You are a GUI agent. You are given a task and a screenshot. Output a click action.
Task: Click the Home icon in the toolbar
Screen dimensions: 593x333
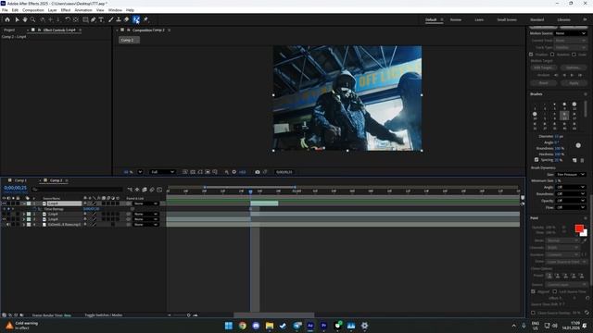pos(7,19)
